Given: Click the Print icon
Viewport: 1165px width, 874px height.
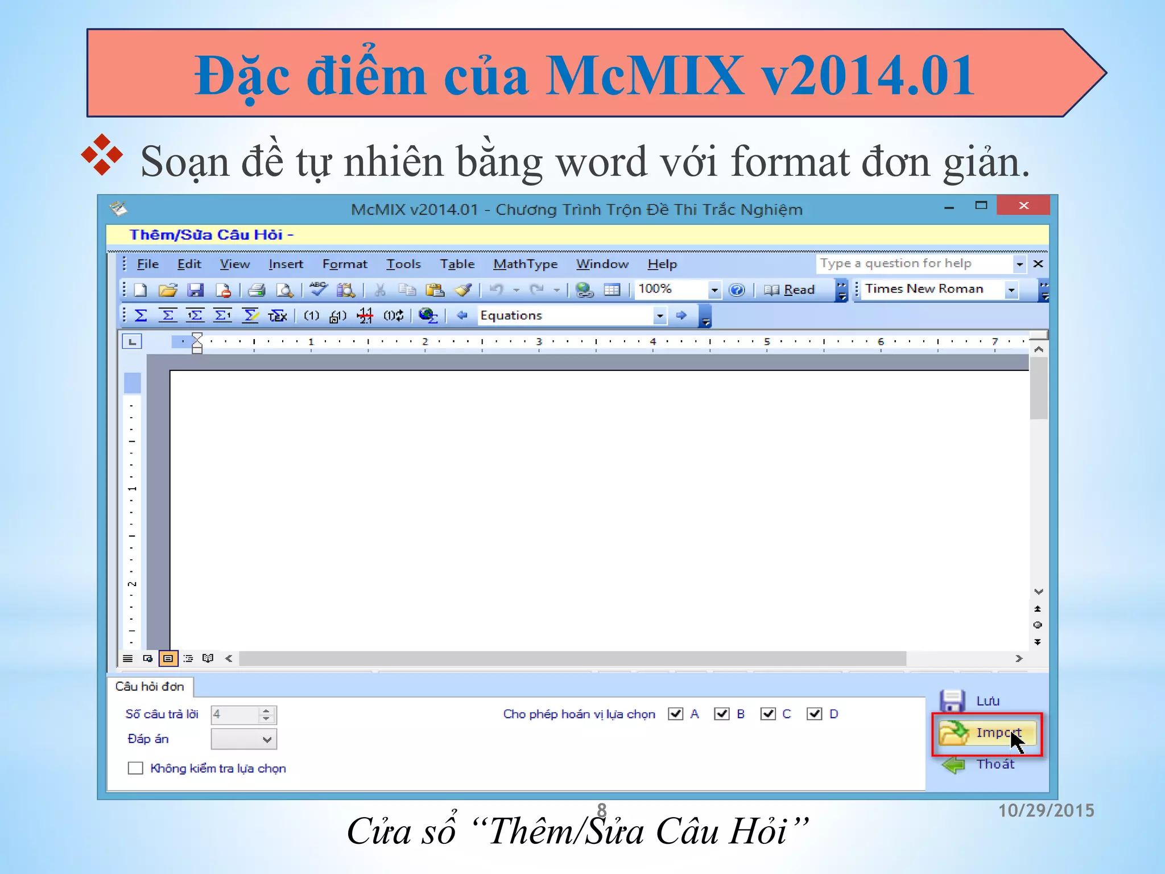Looking at the screenshot, I should click(x=257, y=290).
